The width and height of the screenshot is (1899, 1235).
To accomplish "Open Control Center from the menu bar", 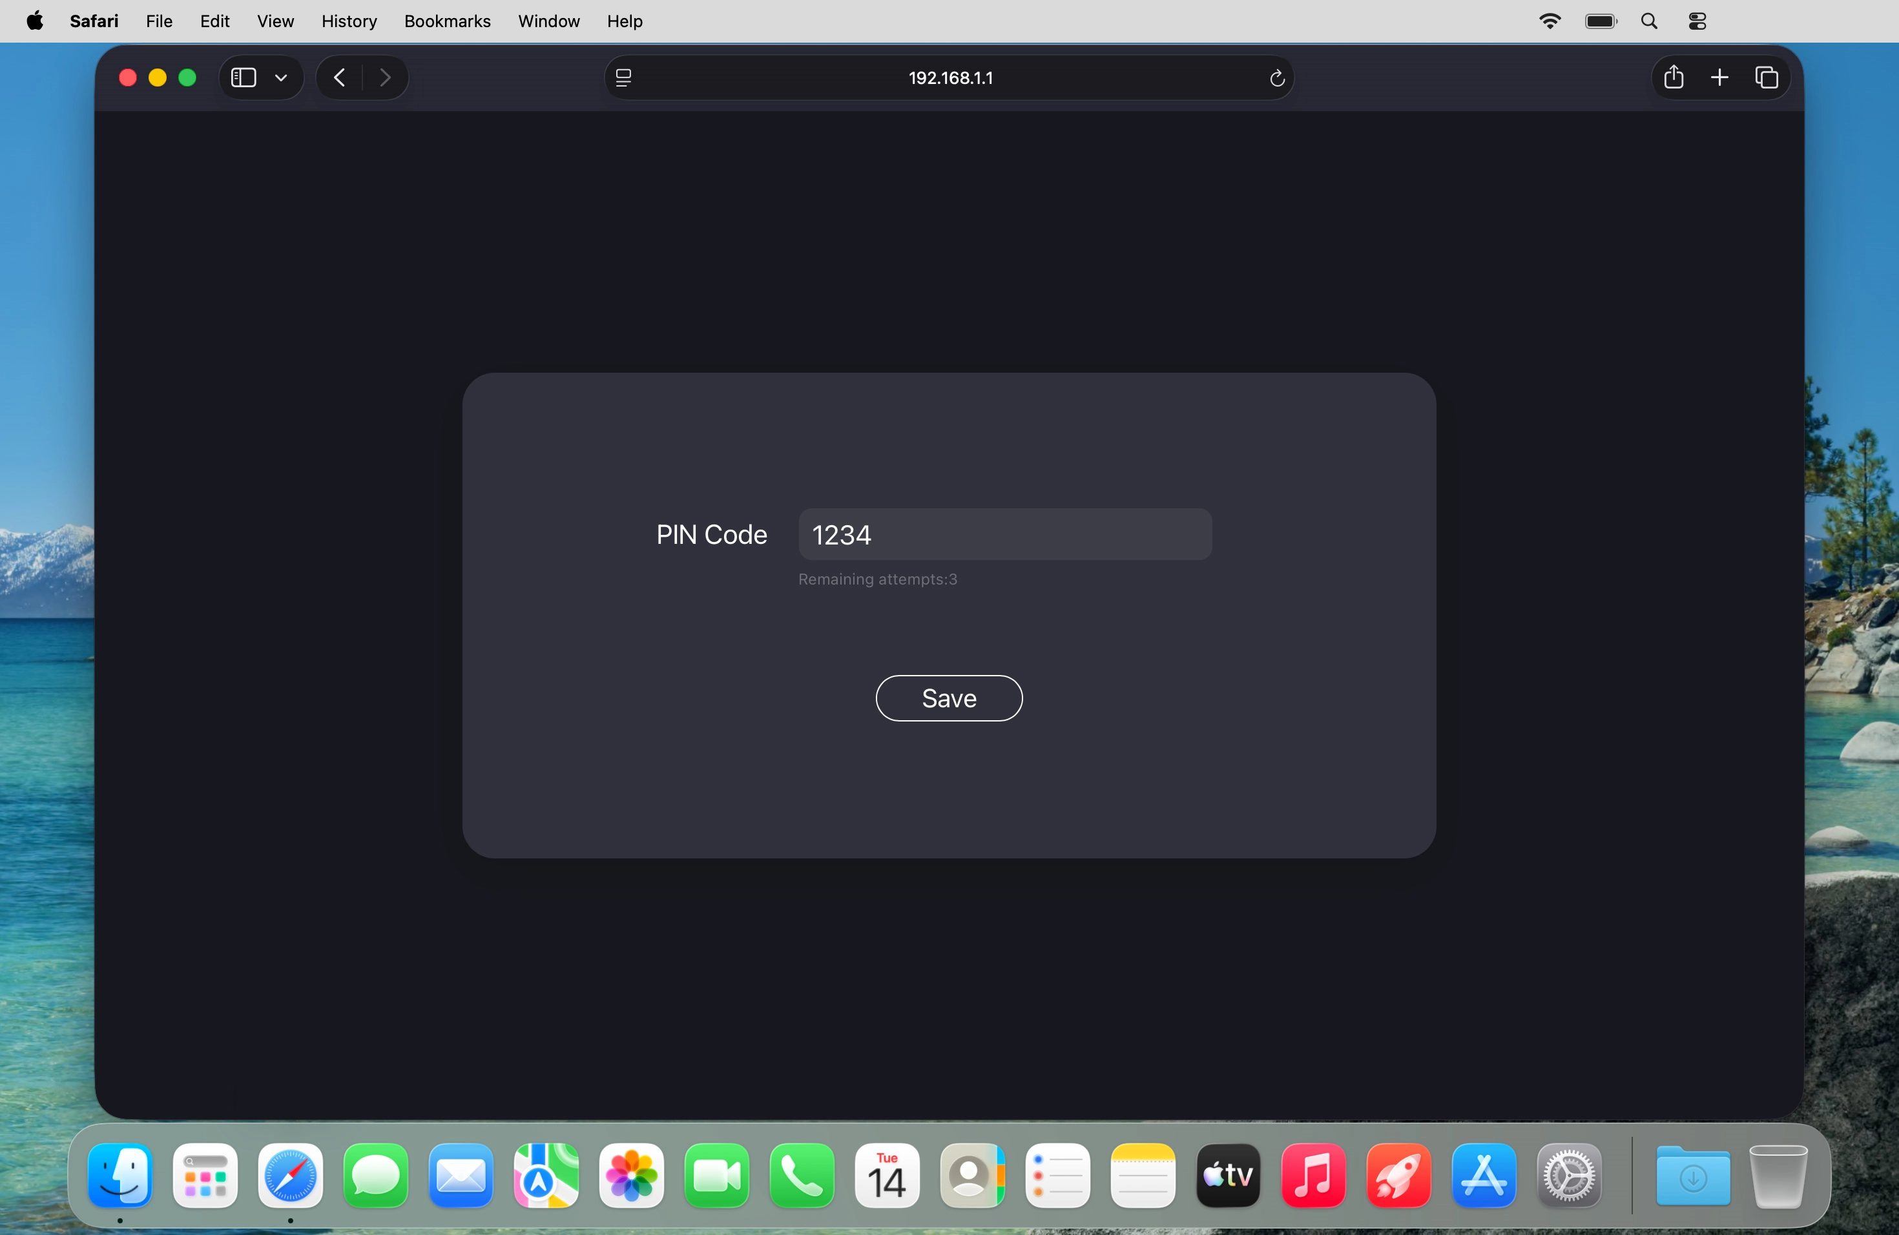I will (x=1696, y=21).
